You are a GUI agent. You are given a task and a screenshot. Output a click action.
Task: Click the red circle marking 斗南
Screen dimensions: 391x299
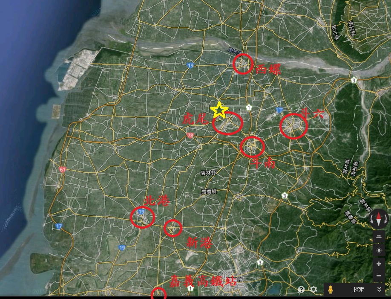tap(253, 146)
